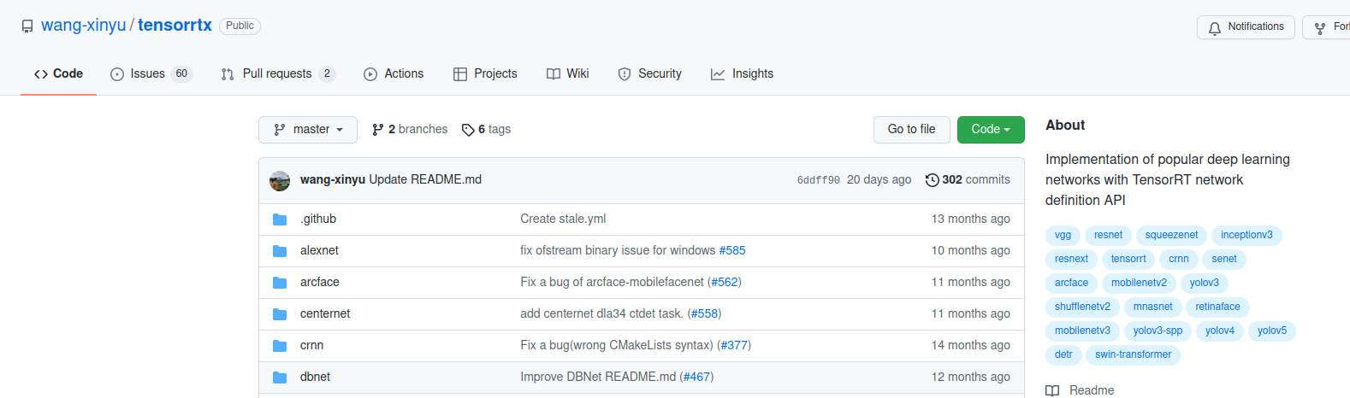
Task: Click the bell icon in Notifications button
Action: tap(1214, 28)
